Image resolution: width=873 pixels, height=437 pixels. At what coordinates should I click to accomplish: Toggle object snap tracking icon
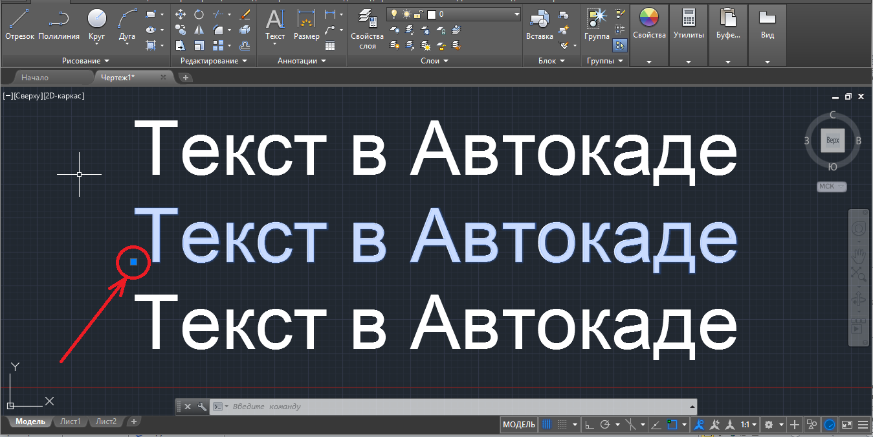[657, 425]
